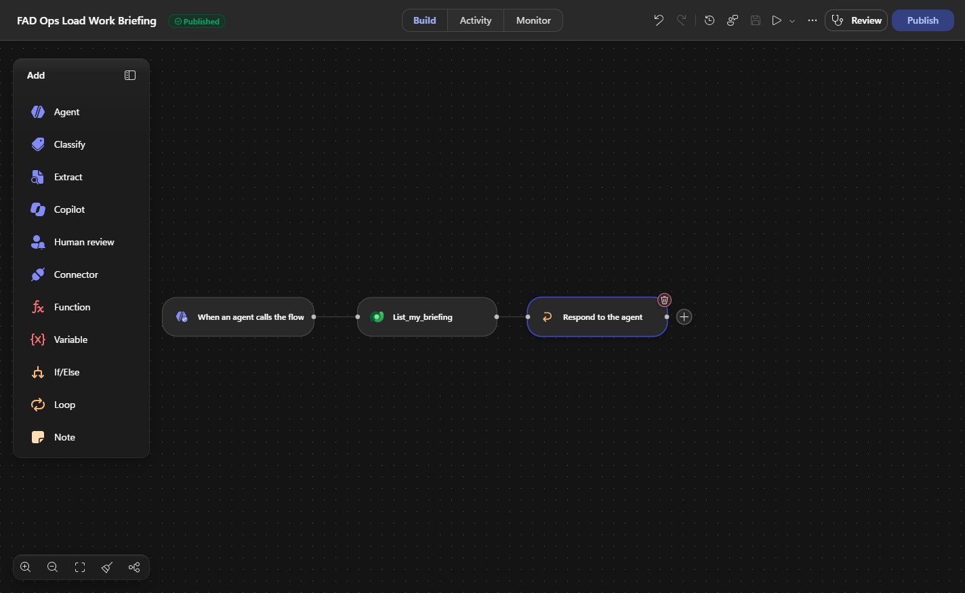Add a Classify node

[x=81, y=144]
